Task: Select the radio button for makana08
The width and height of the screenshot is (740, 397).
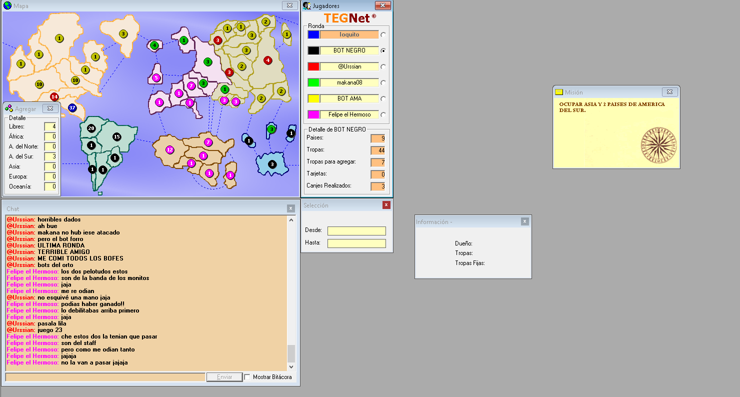Action: 383,83
